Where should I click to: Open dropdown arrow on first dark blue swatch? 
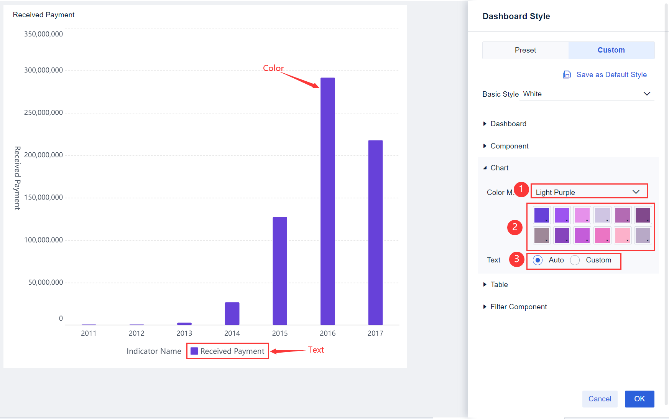(x=547, y=221)
